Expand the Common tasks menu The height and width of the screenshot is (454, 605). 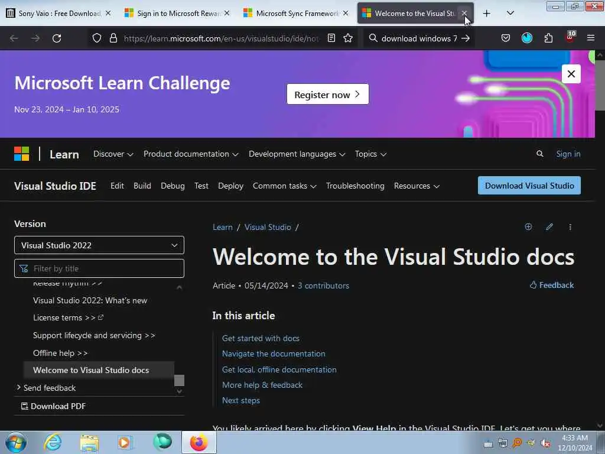click(x=284, y=186)
